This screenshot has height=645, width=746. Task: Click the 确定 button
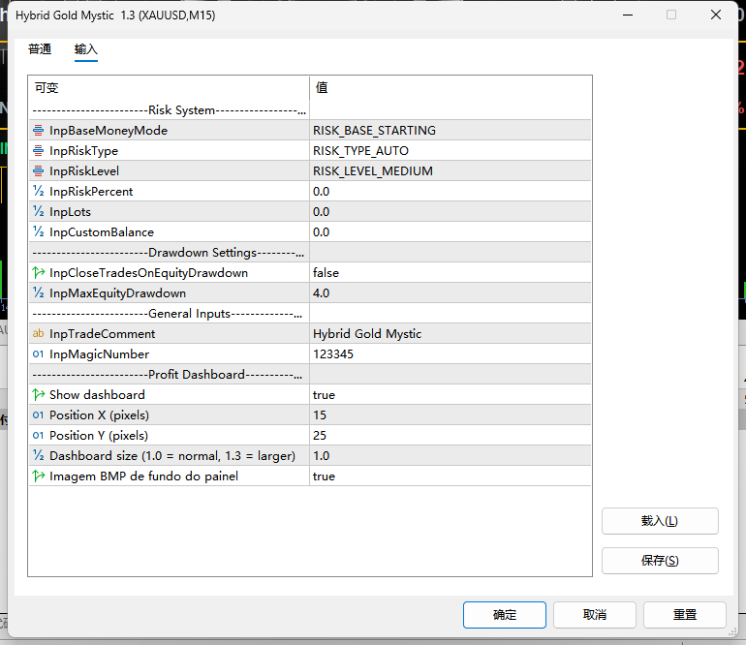505,615
